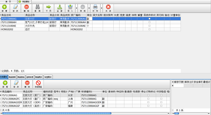Toggle 坏货赔偿 checkbox for 7S7113006AG row

point(161,95)
